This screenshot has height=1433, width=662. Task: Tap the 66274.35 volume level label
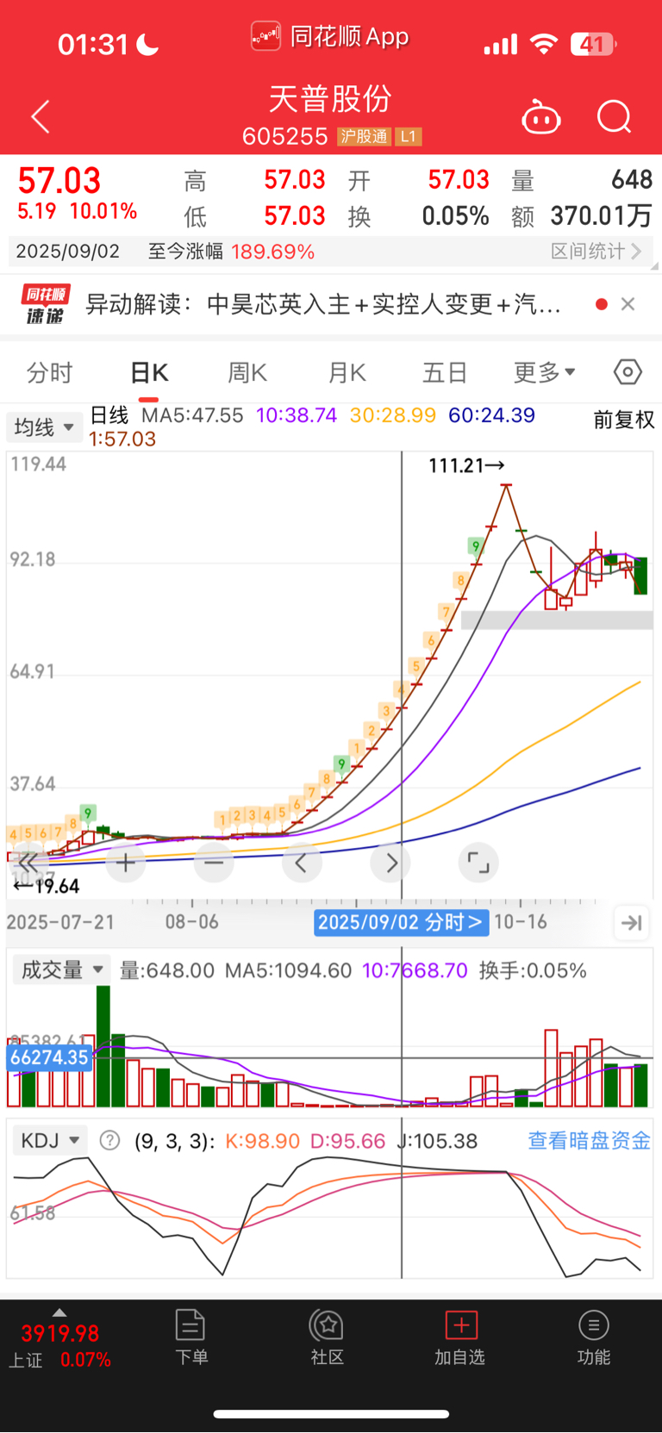50,1057
